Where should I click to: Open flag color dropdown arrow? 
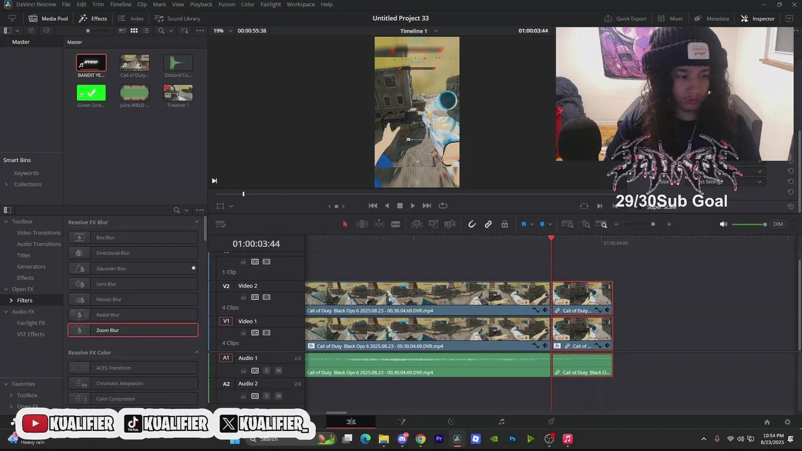tap(531, 224)
